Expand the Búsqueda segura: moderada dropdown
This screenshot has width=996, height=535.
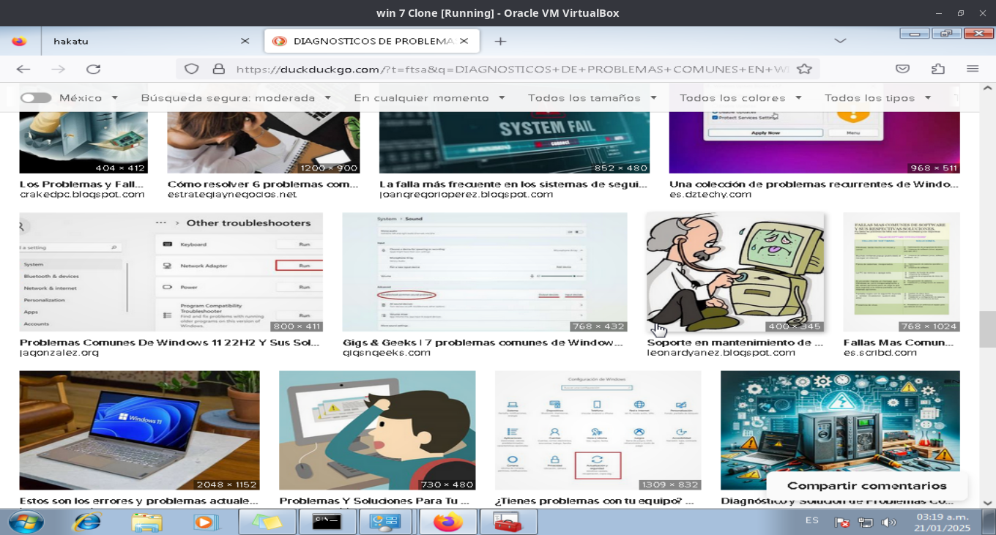click(235, 98)
